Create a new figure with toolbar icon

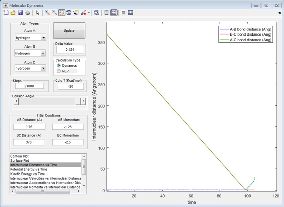(6, 12)
